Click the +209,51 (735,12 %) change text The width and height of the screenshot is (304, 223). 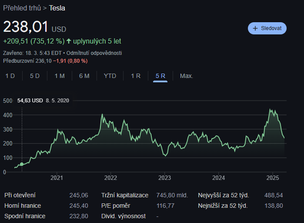pyautogui.click(x=34, y=41)
